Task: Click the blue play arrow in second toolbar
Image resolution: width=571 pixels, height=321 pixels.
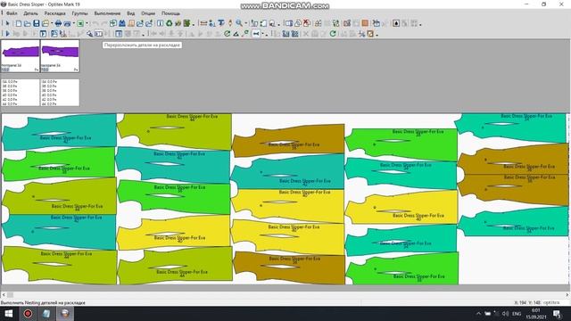Action: click(8, 34)
